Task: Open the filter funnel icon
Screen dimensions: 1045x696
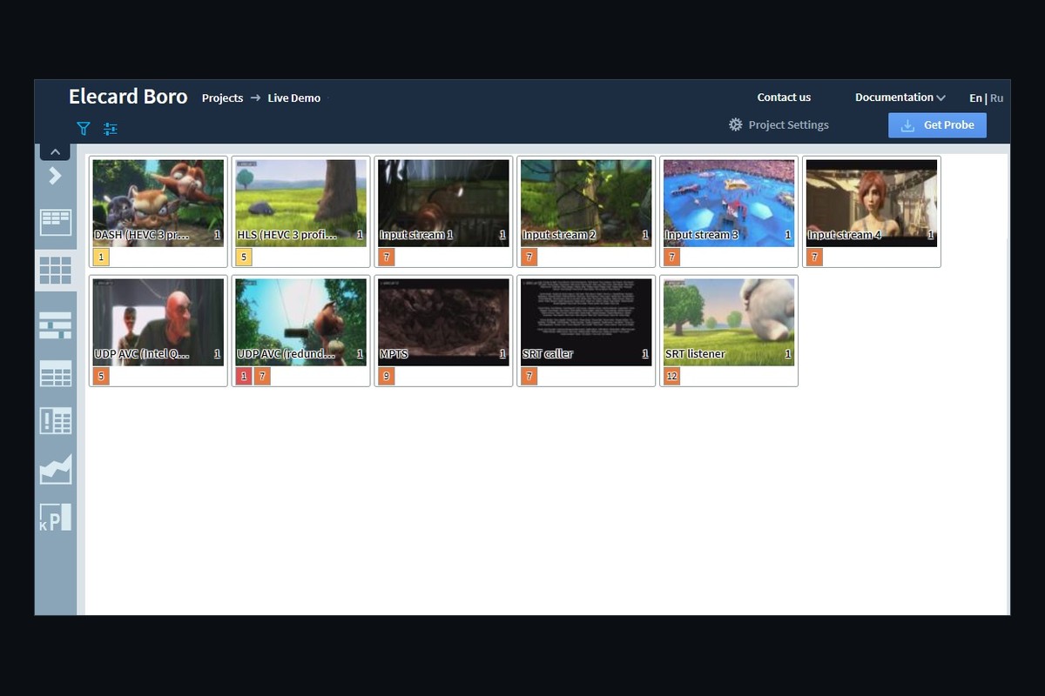Action: click(84, 129)
